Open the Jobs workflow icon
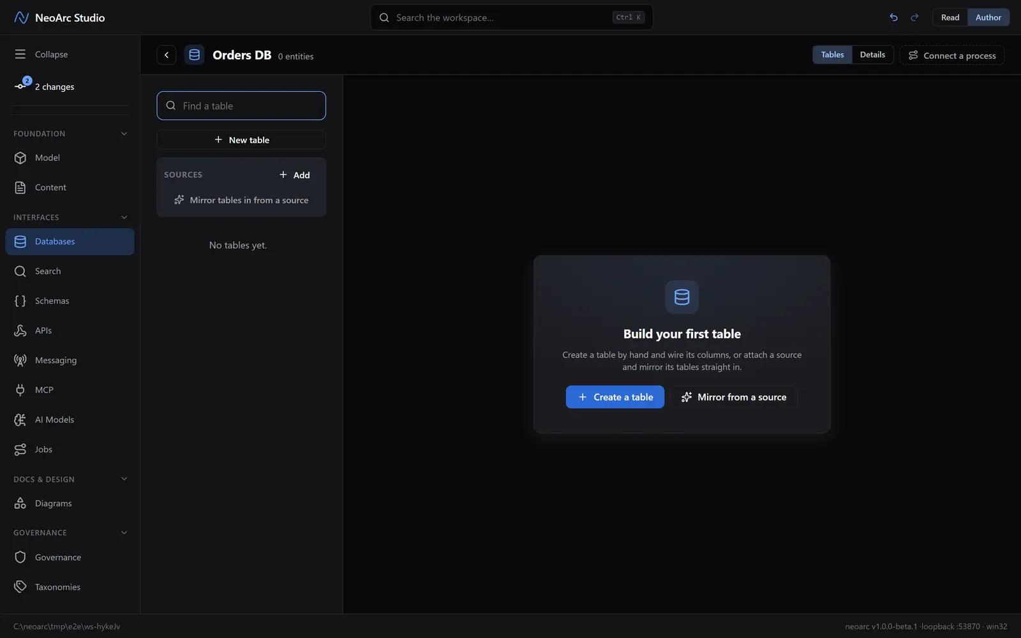This screenshot has width=1021, height=638. (20, 449)
